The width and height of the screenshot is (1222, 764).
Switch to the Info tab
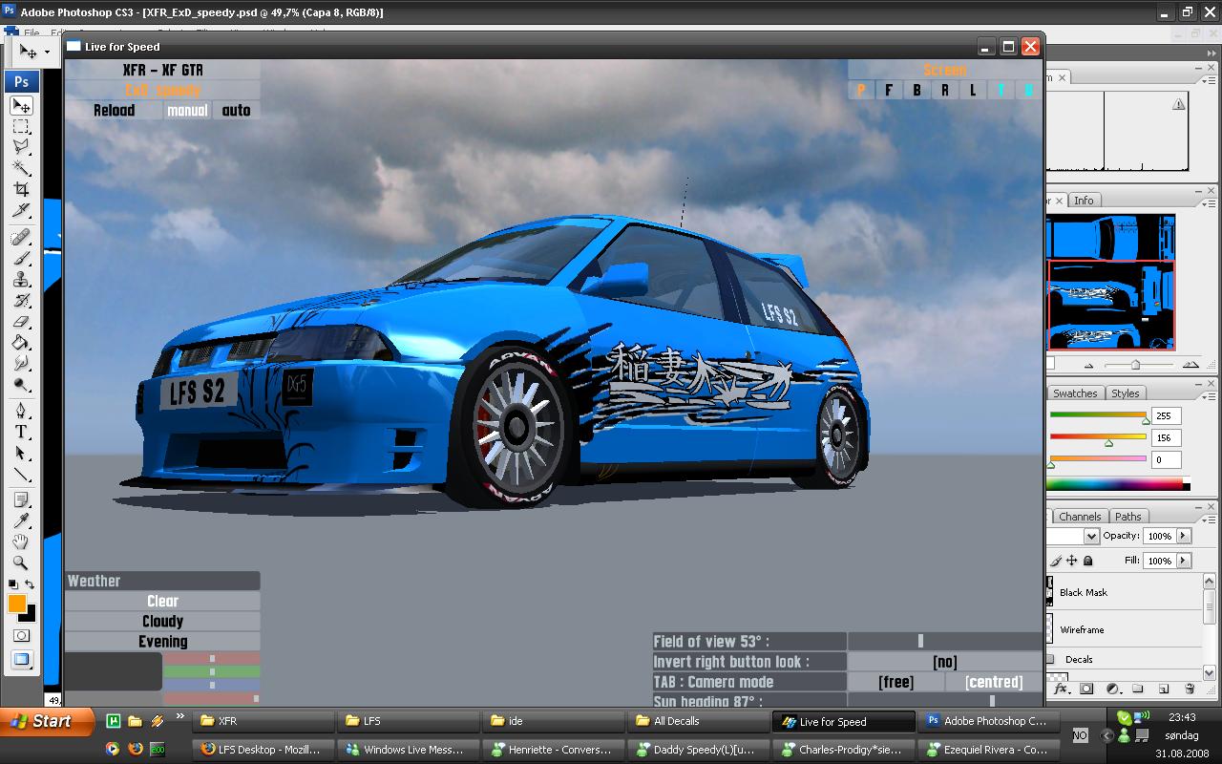(x=1084, y=201)
